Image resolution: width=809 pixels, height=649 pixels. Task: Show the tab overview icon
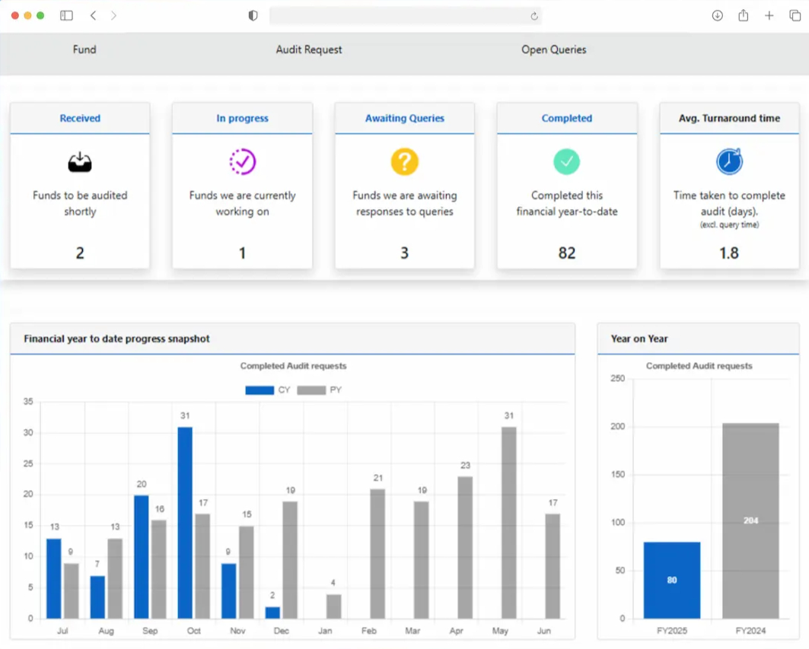click(x=795, y=15)
